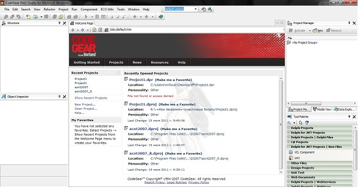Open the dropdown arrow next to Run
358x188 pixels.
[92, 17]
